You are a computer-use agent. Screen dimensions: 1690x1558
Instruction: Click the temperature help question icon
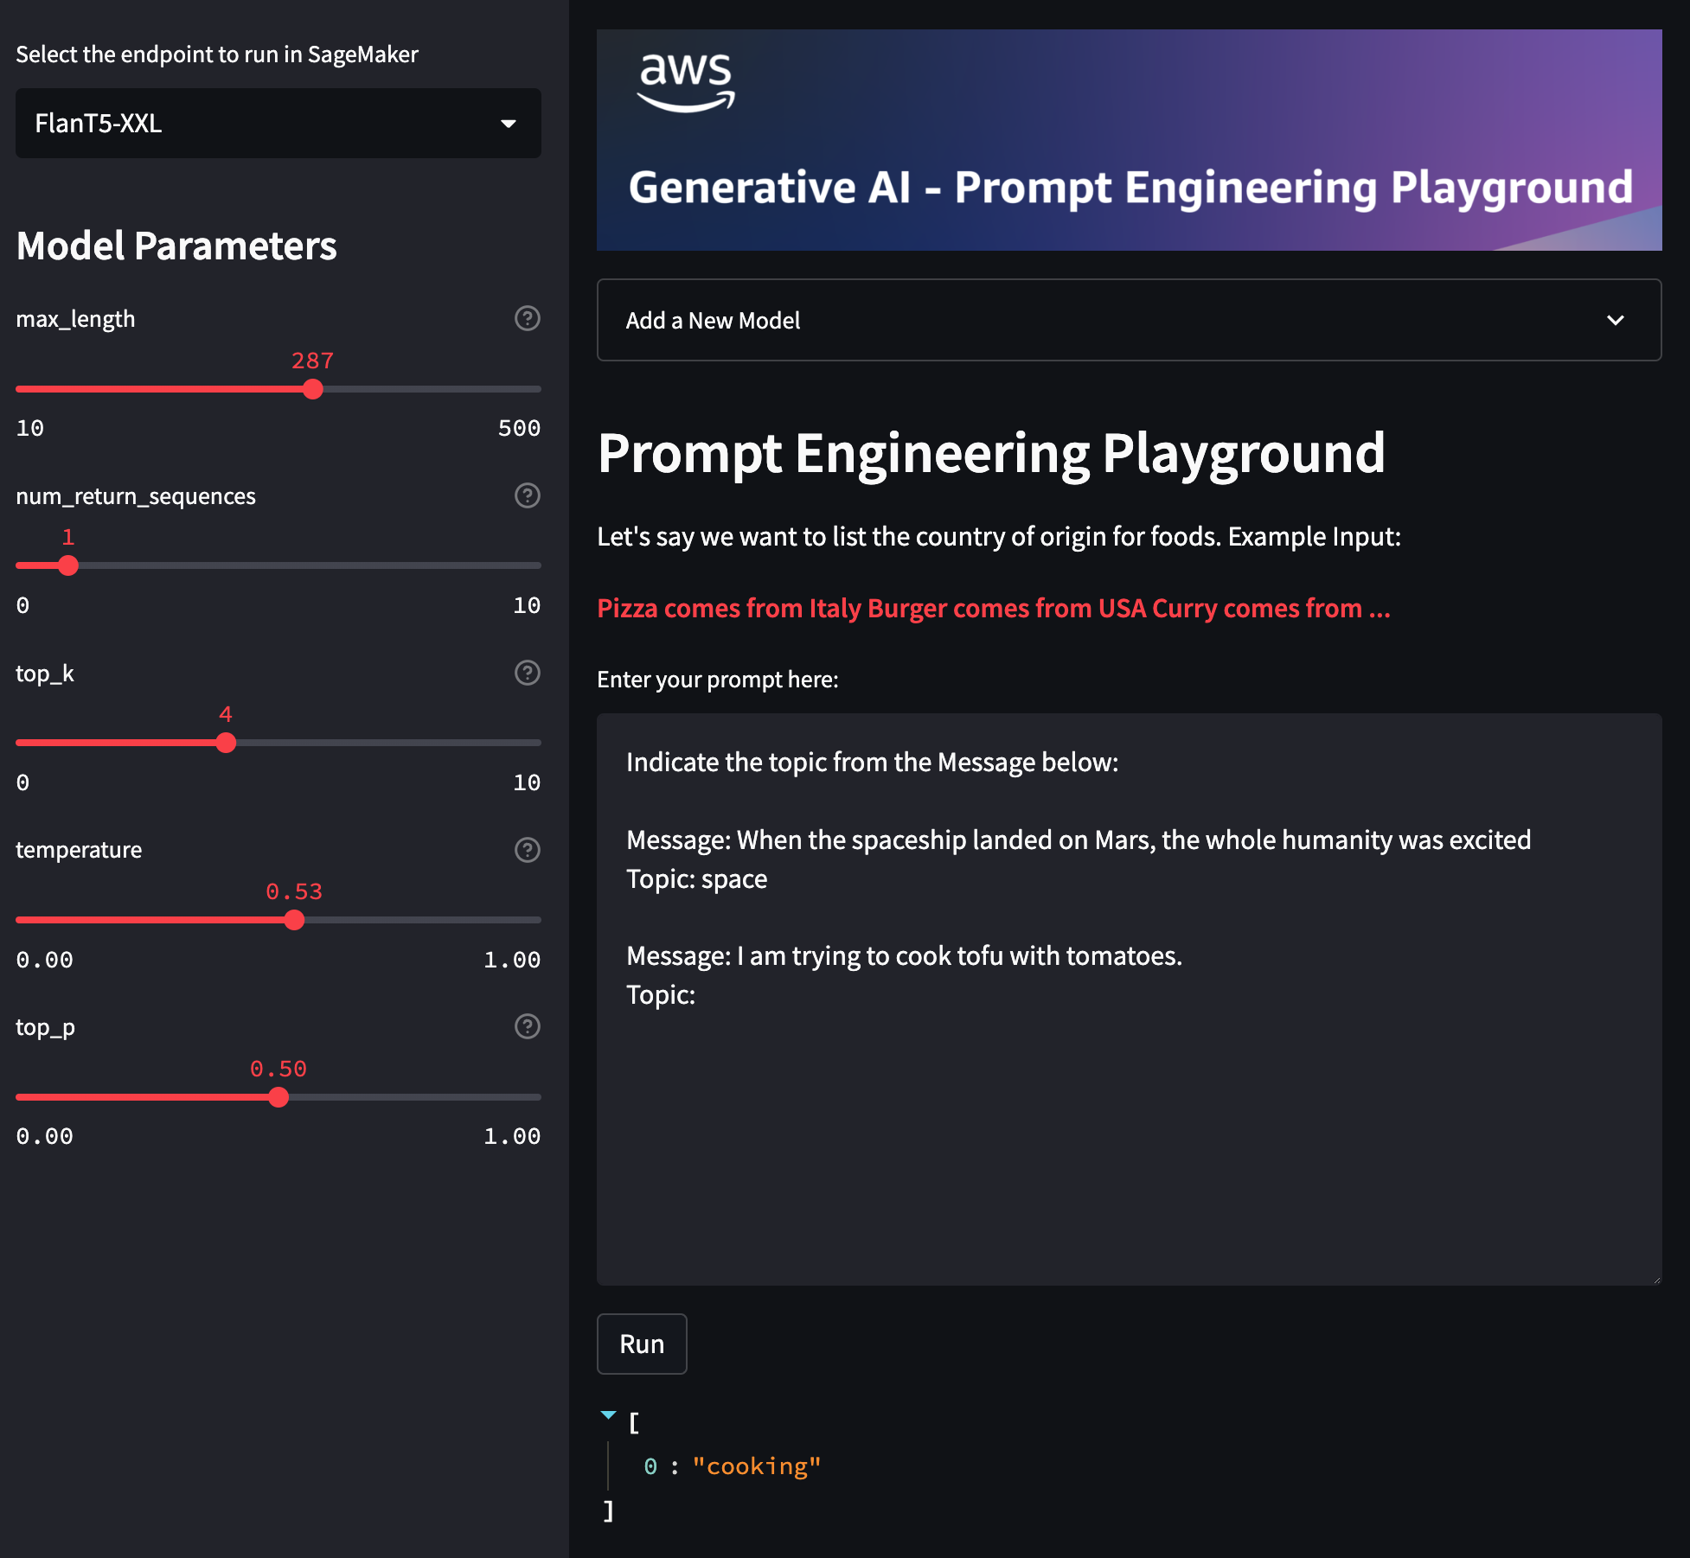click(527, 850)
